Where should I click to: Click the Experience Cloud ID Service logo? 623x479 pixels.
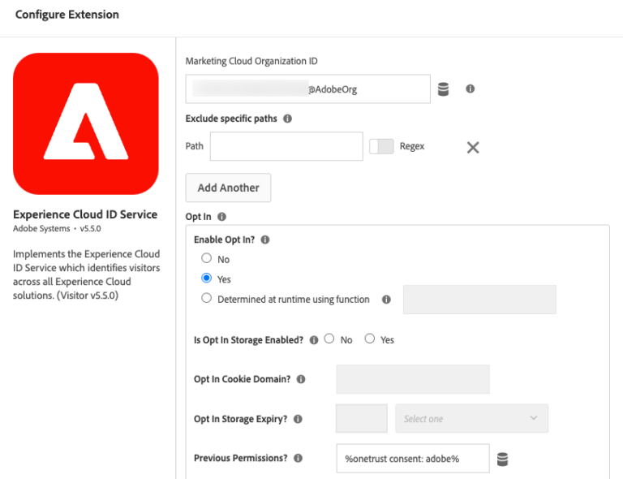click(x=86, y=123)
